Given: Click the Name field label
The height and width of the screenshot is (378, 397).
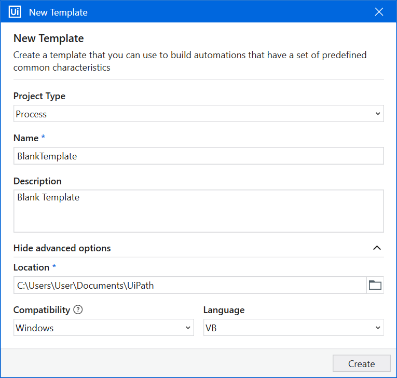Looking at the screenshot, I should tap(26, 138).
